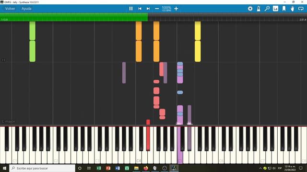Toggle the metronome icon
The width and height of the screenshot is (307, 172).
(x=259, y=9)
